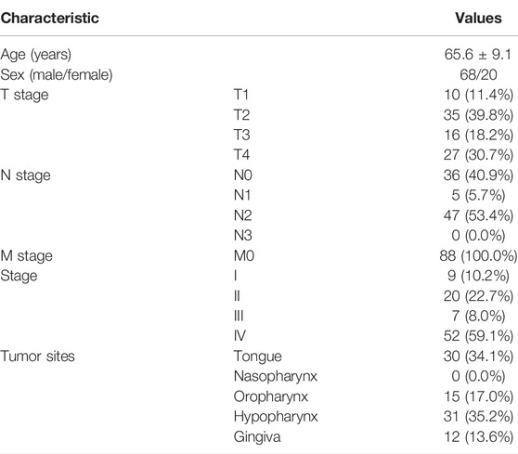Select the Sex (male/female) label
Viewport: 518px width, 454px height.
coord(57,75)
